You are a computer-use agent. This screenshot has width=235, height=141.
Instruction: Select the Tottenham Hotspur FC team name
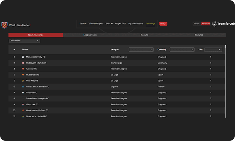[37, 99]
